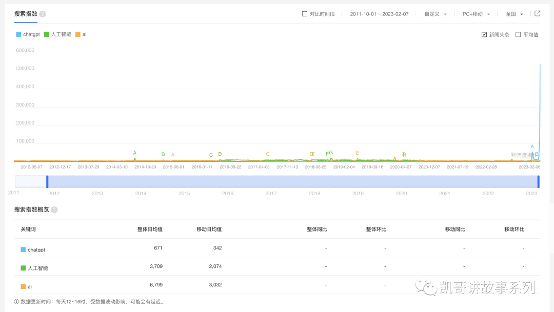Viewport: 554px width, 312px height.
Task: Click year 2012 on timeline slider
Action: (54, 194)
